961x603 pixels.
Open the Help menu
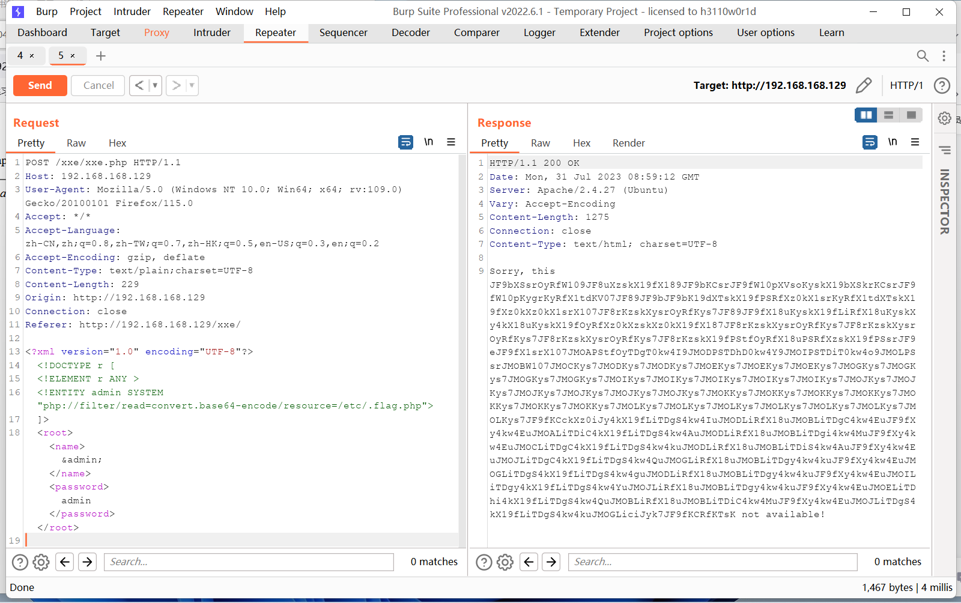coord(275,11)
